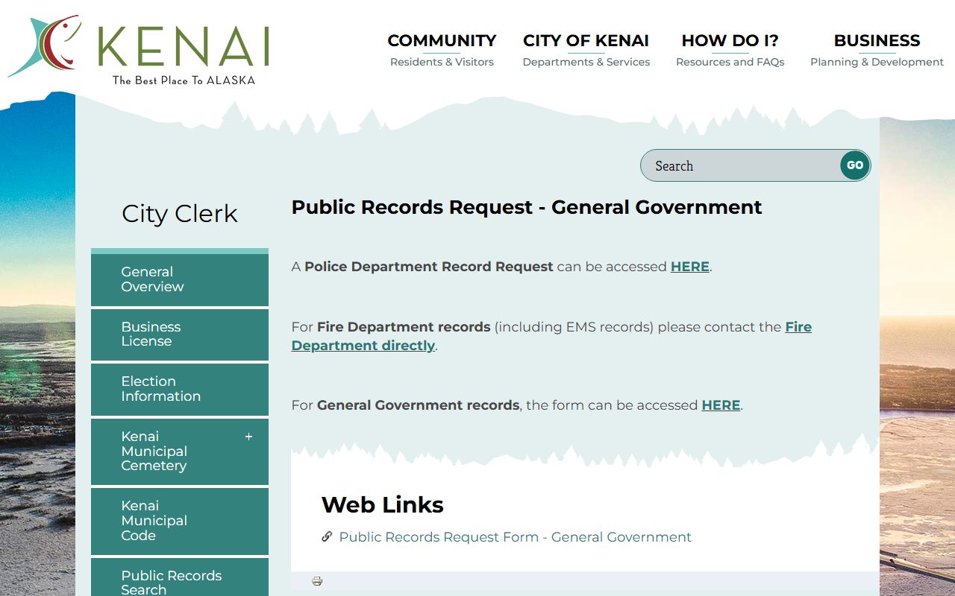Click the chain link icon beside Public Records Request Form
Image resolution: width=955 pixels, height=596 pixels.
pyautogui.click(x=327, y=536)
